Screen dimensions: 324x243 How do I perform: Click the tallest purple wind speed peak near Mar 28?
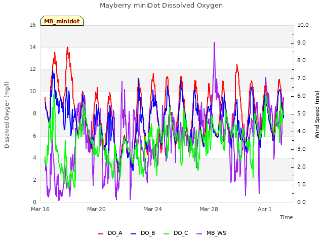point(215,43)
